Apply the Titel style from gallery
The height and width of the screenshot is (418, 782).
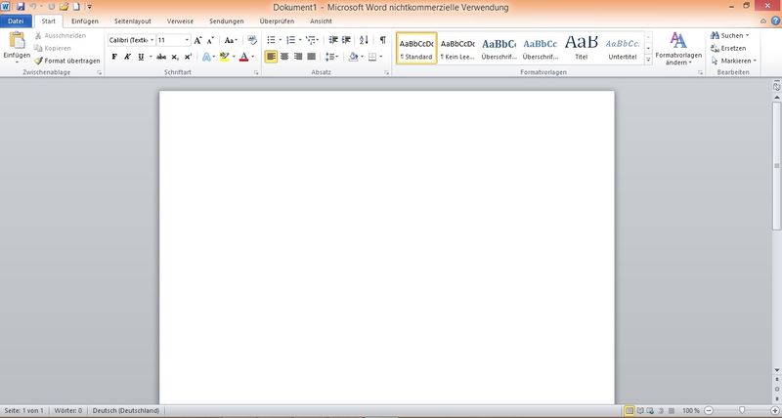[x=582, y=47]
